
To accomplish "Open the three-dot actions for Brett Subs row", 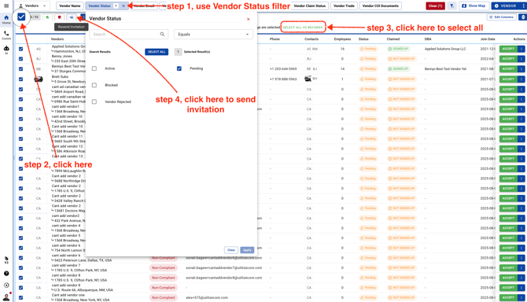I will point(521,79).
